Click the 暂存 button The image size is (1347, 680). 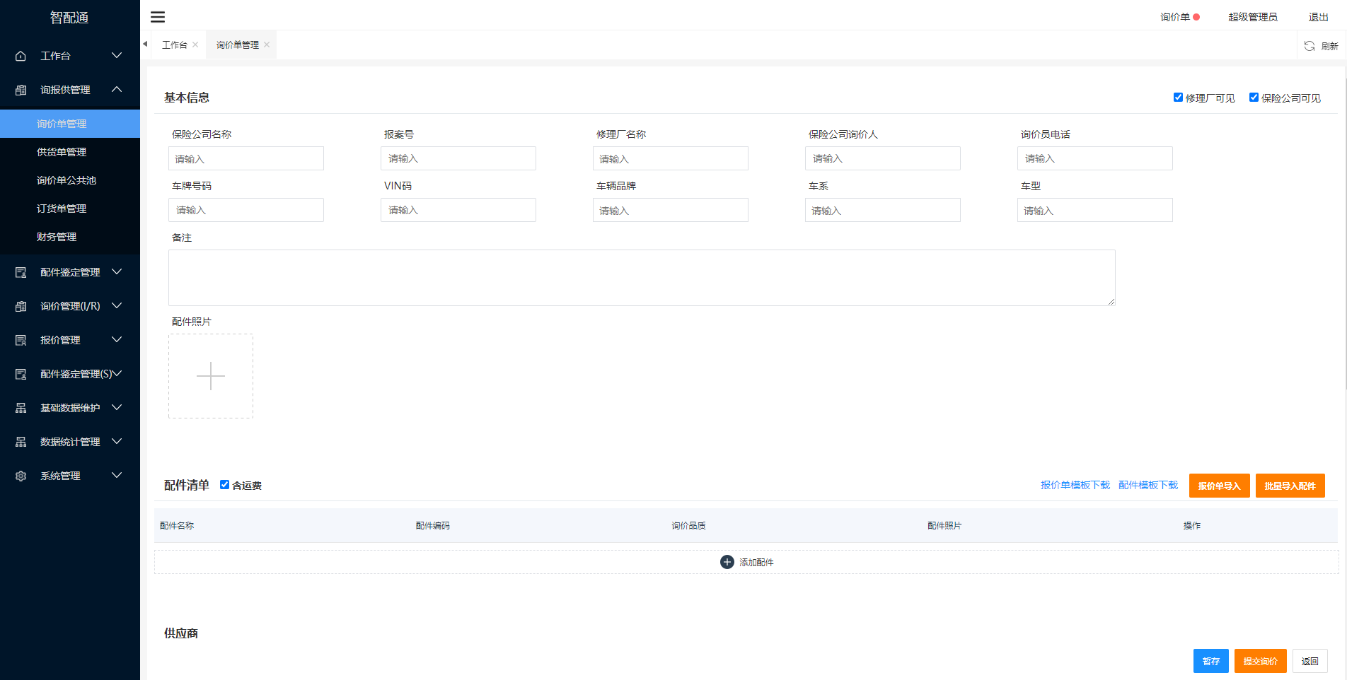click(1210, 661)
